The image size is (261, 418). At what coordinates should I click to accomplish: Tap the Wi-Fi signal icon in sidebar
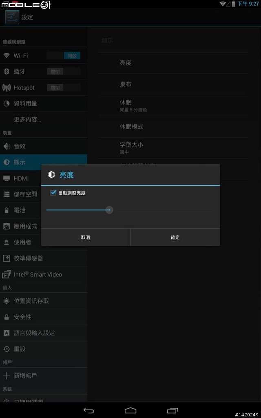coord(7,56)
